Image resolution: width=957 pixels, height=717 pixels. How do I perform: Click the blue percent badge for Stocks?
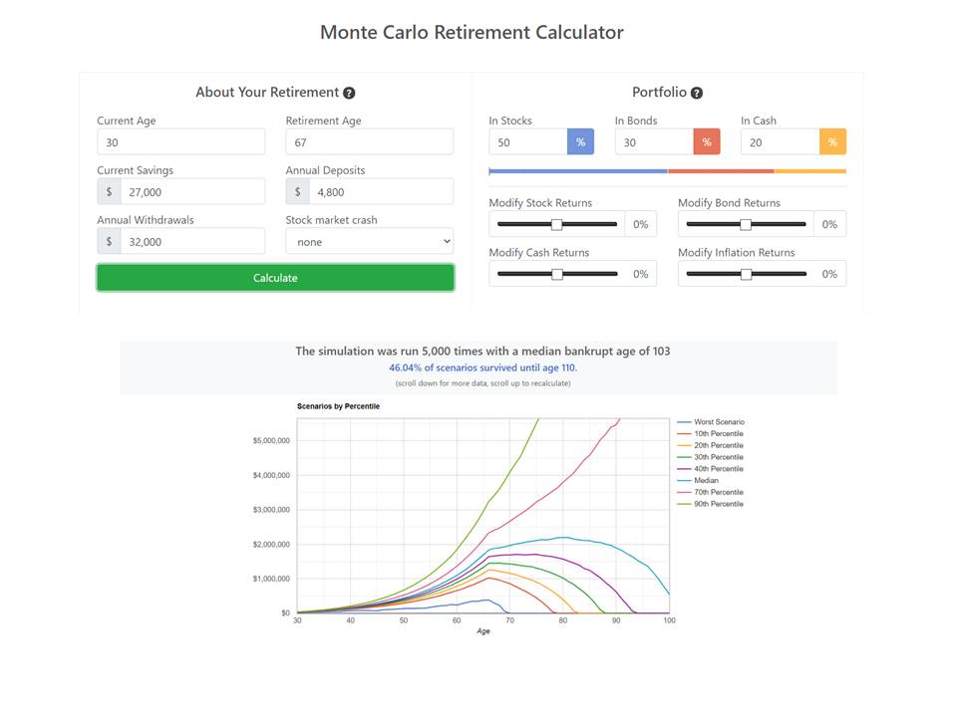pos(580,142)
